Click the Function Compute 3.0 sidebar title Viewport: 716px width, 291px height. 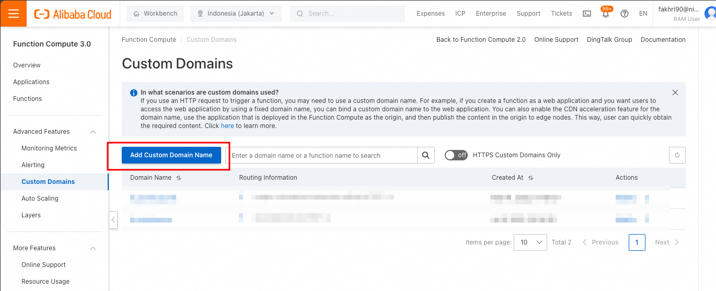click(52, 44)
